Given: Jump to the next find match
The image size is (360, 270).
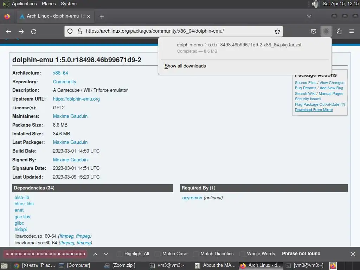Looking at the screenshot, I should pos(105,254).
